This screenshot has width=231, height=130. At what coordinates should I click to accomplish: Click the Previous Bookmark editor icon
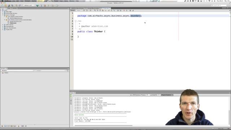click(109, 10)
